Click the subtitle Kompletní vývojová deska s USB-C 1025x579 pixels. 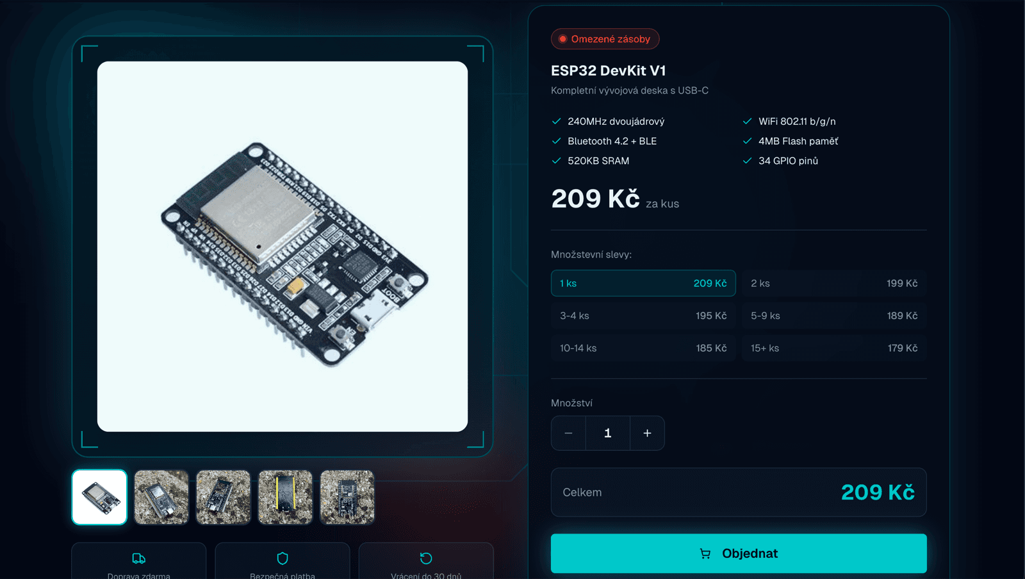630,90
